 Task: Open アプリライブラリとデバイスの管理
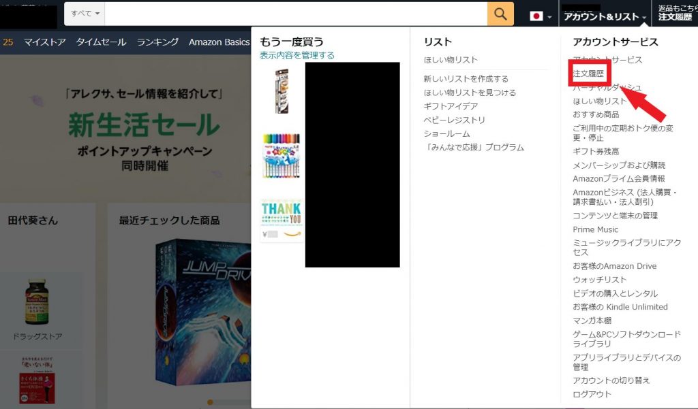[627, 362]
